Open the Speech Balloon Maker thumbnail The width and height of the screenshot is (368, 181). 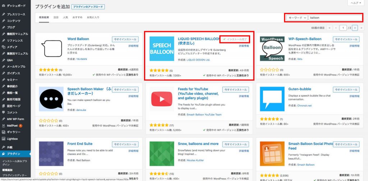[51, 99]
